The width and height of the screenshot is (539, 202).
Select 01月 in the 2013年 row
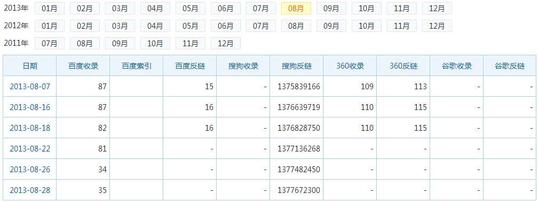50,8
